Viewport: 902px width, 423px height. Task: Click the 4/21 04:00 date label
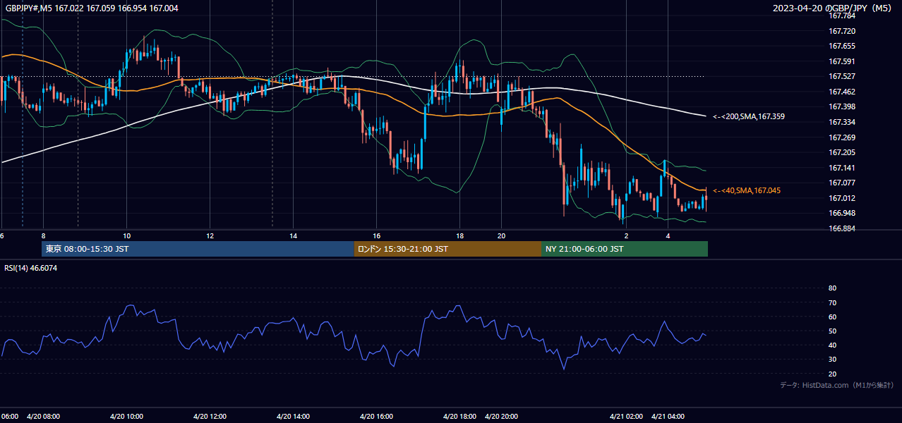668,416
